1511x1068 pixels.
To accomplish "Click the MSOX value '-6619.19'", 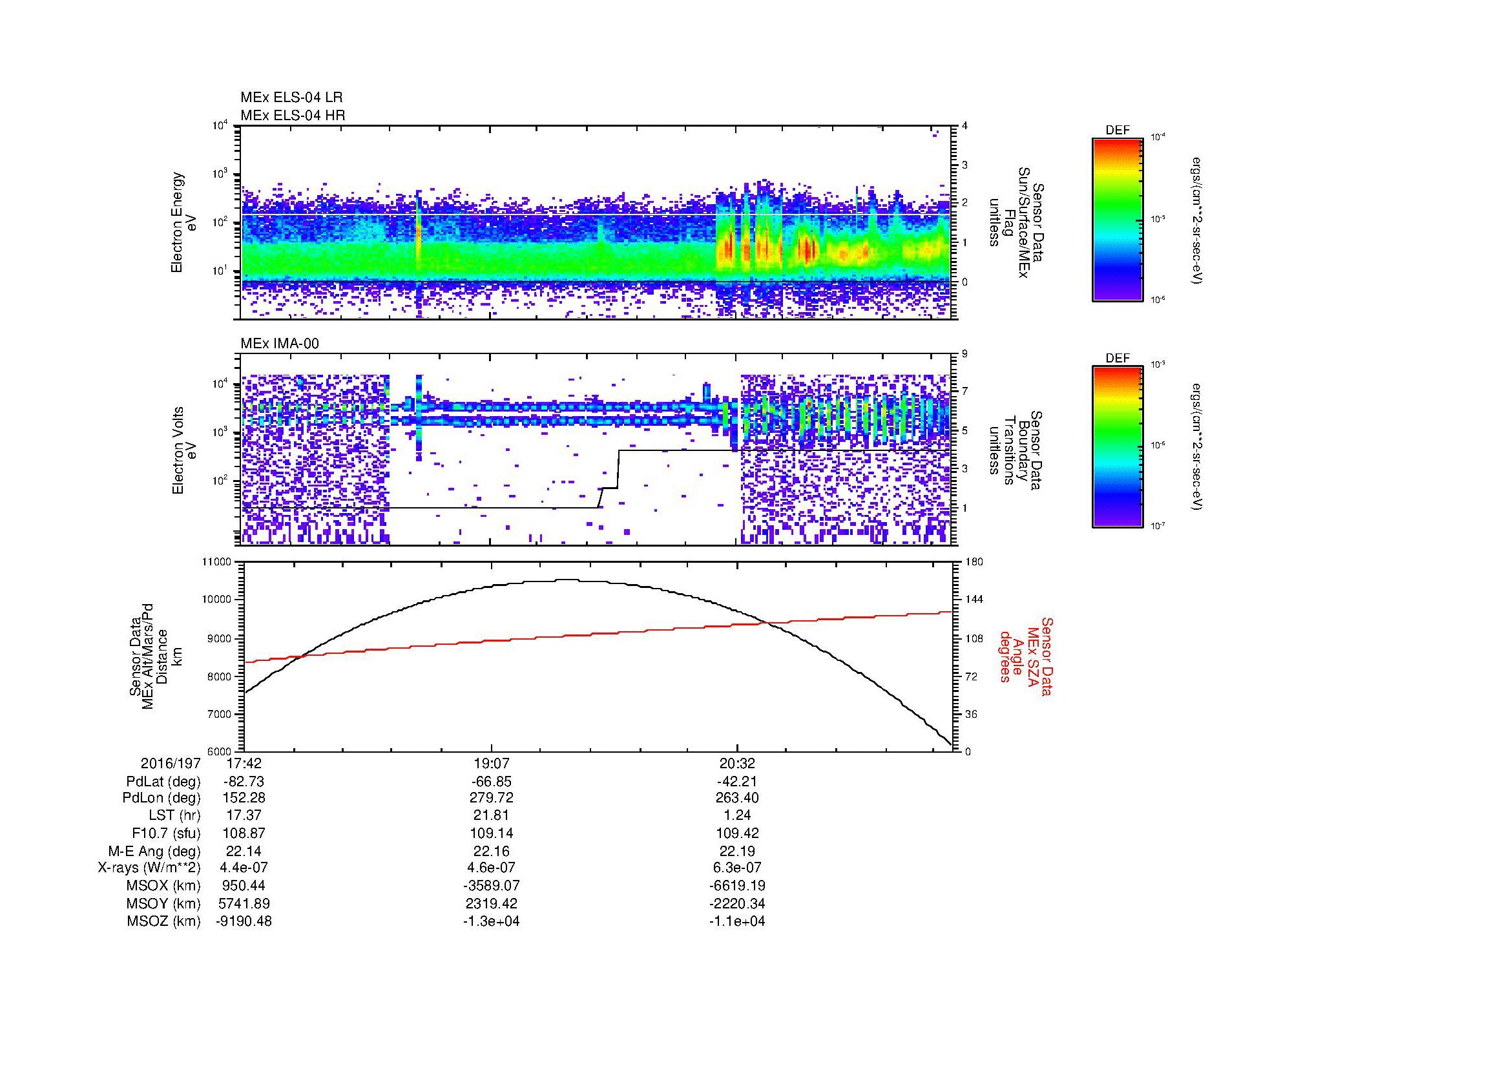I will point(737,886).
